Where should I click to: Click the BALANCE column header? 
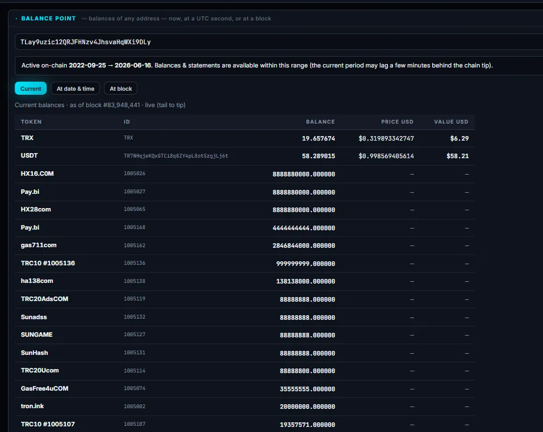(x=320, y=122)
